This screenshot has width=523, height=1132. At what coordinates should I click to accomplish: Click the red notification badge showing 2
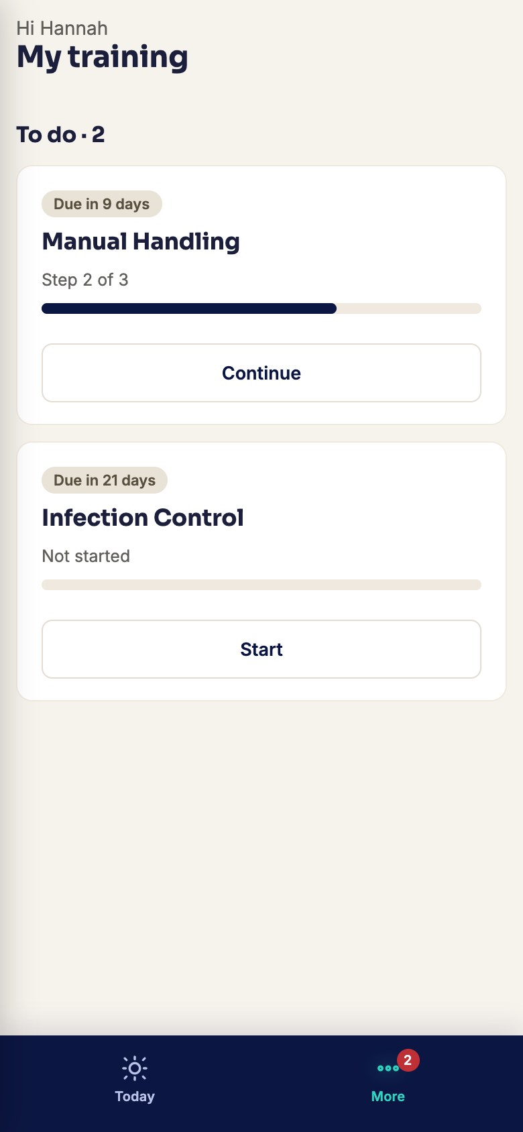408,1060
